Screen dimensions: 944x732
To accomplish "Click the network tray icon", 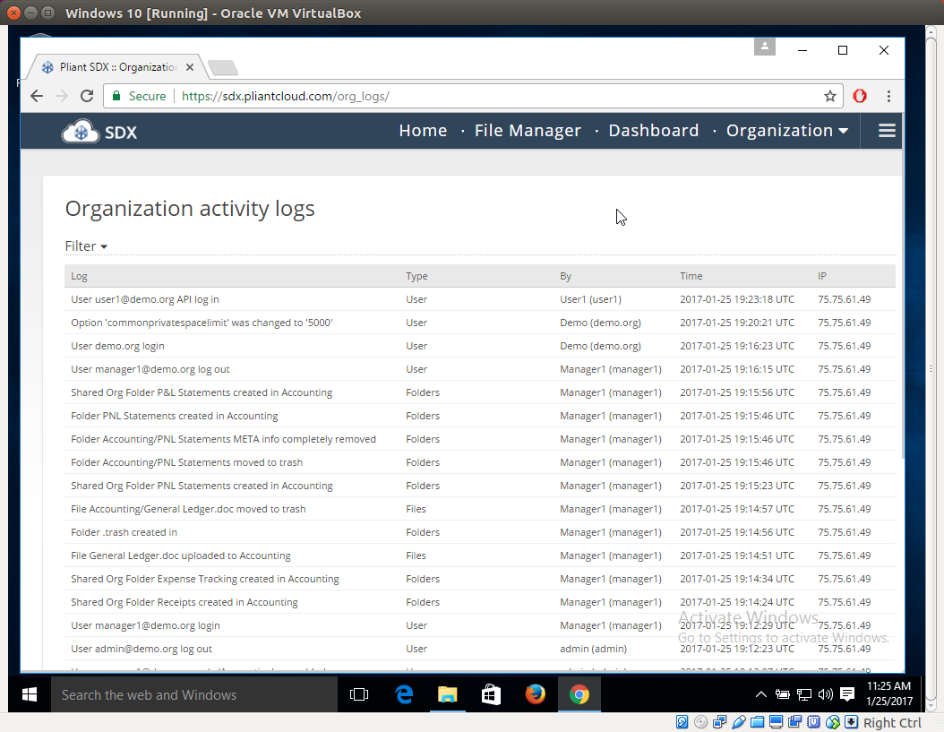I will [x=803, y=694].
